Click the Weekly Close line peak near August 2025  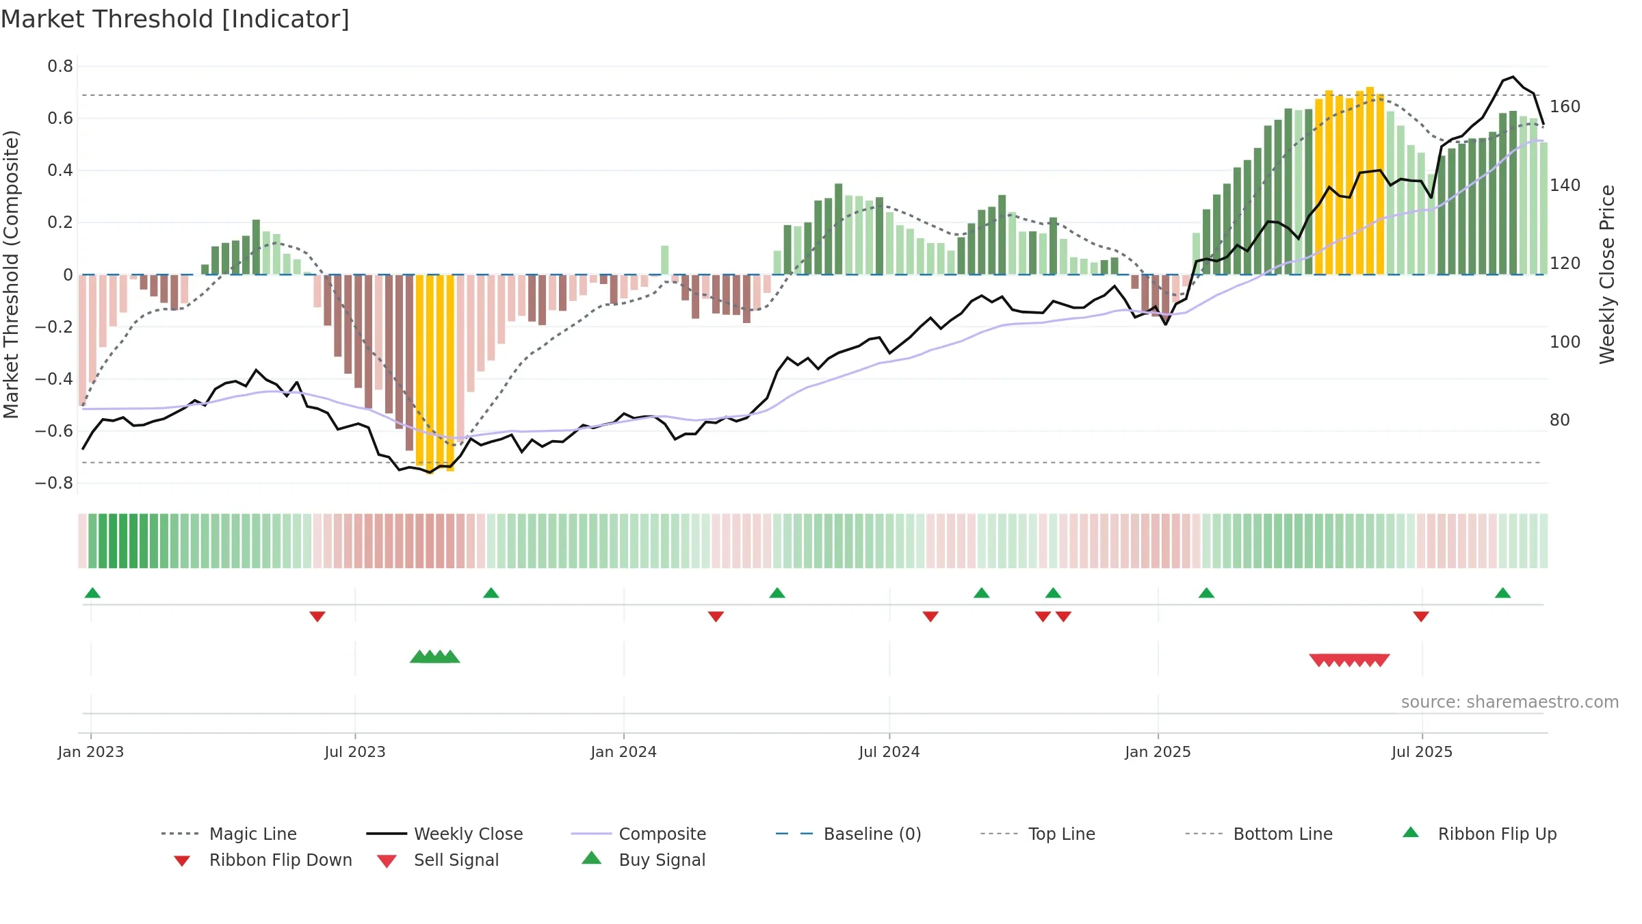click(1513, 77)
